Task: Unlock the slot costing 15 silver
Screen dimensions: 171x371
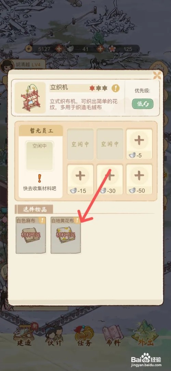Action: click(x=80, y=180)
